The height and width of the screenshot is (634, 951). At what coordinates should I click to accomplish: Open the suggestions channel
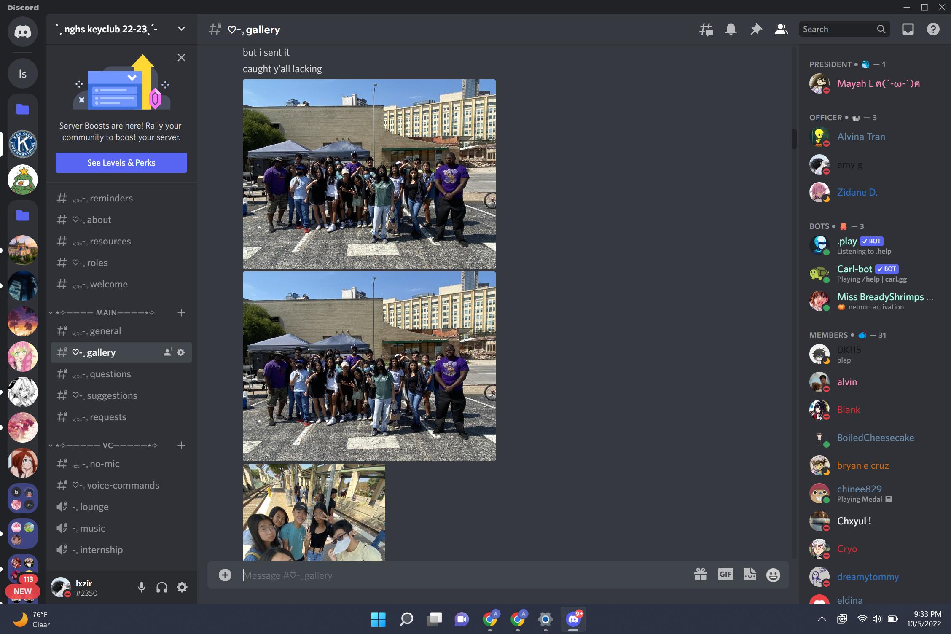[112, 396]
